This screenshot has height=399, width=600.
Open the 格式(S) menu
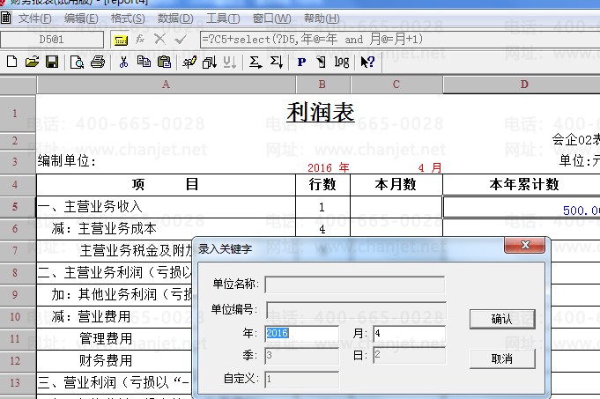[128, 18]
